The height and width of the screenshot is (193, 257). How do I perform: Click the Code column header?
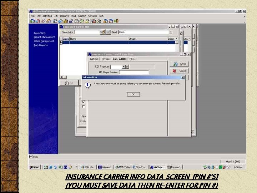66,39
